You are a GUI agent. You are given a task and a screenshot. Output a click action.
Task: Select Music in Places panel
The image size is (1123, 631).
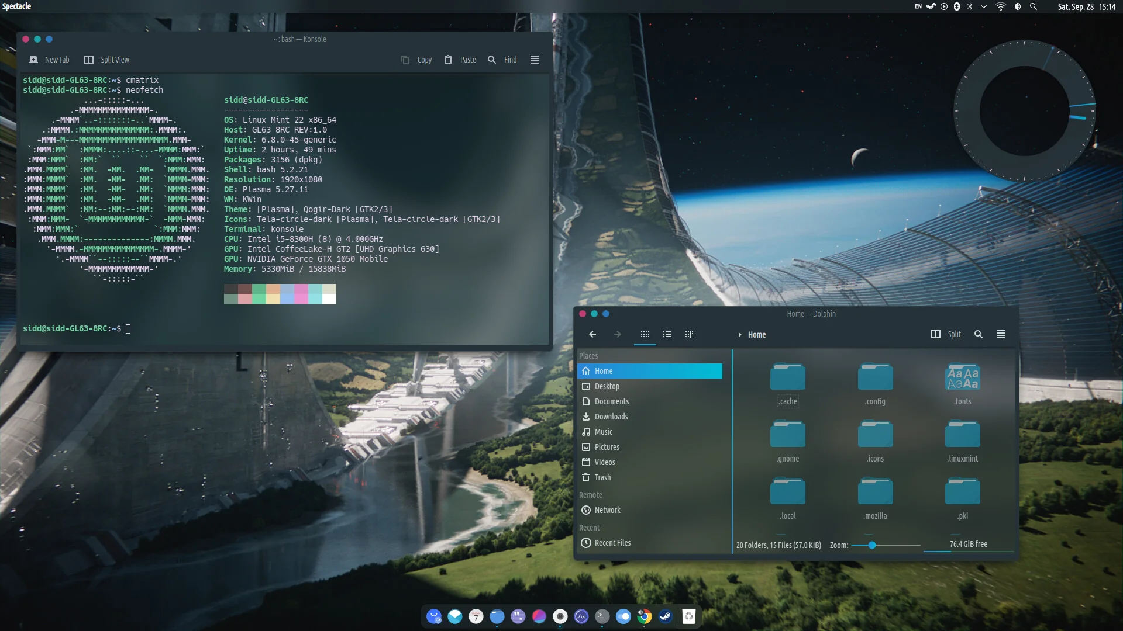[650, 432]
